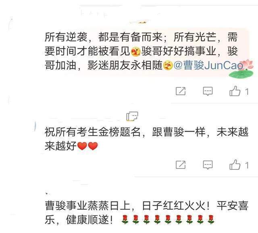
Task: Toggle thumbs-up on the 金榜题名 comment
Action: tap(235, 165)
